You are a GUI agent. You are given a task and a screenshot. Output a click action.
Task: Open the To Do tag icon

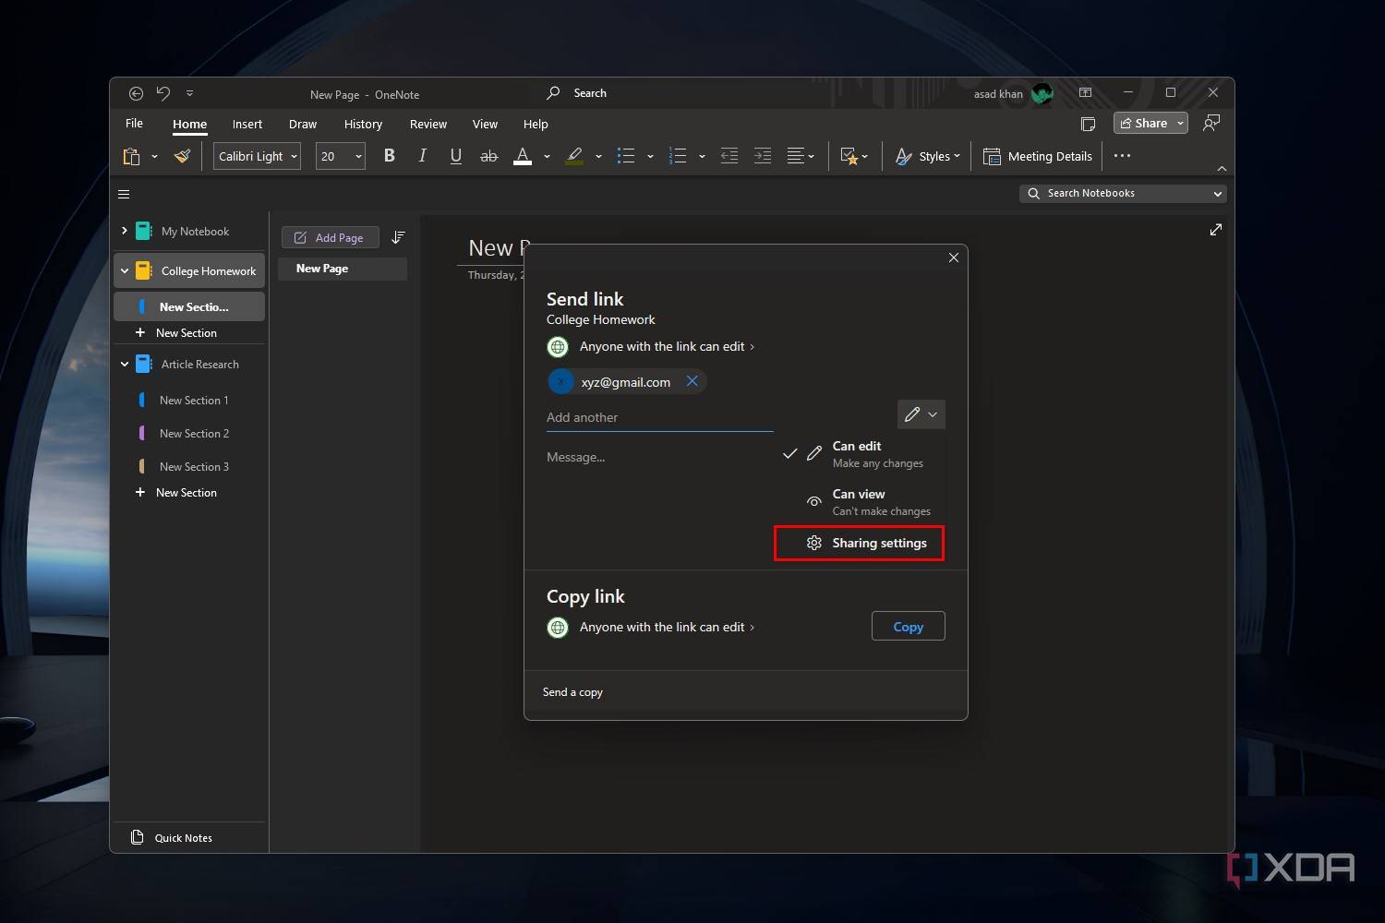849,156
